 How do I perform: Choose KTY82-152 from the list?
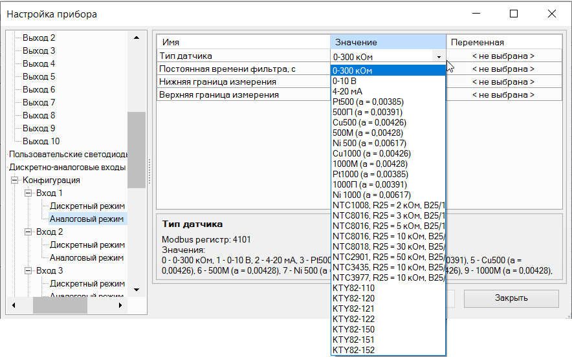click(x=353, y=350)
